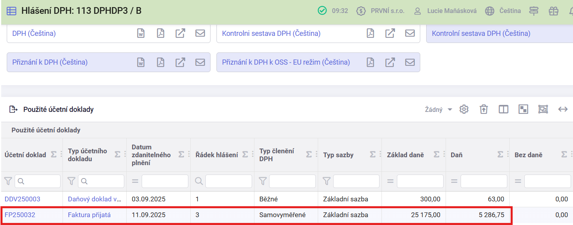Open filter options for Typ členění DPH
Screen dimensions: 573x225
coord(263,181)
